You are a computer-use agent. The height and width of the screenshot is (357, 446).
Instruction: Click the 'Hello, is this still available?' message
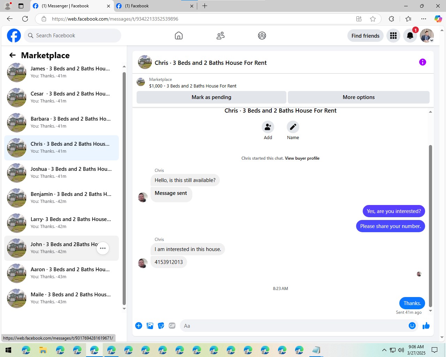[x=185, y=180]
